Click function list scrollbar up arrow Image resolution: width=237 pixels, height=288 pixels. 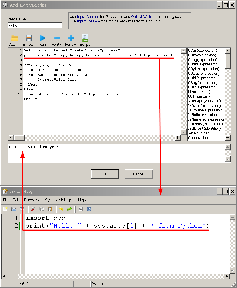coord(228,51)
